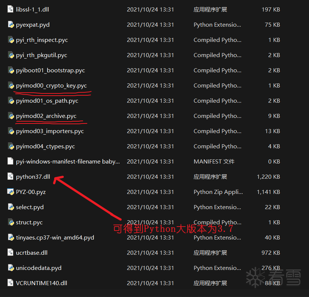This screenshot has width=309, height=297.
Task: Select the file name python37.dll
Action: click(x=33, y=176)
